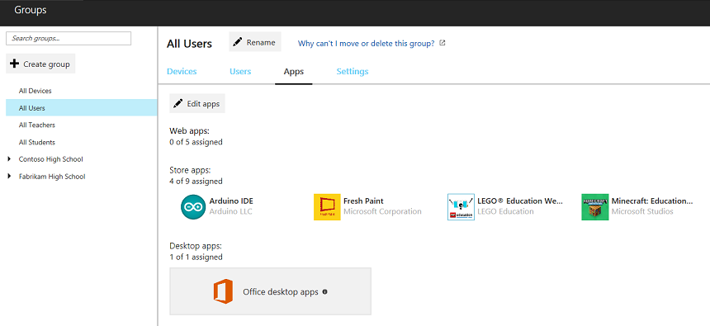The height and width of the screenshot is (326, 710).
Task: Switch to the Devices tab
Action: click(182, 72)
